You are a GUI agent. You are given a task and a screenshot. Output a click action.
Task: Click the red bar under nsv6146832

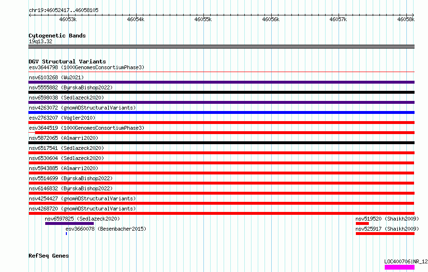221,193
